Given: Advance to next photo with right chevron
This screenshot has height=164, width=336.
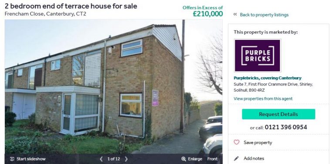Looking at the screenshot, I should pyautogui.click(x=126, y=159).
